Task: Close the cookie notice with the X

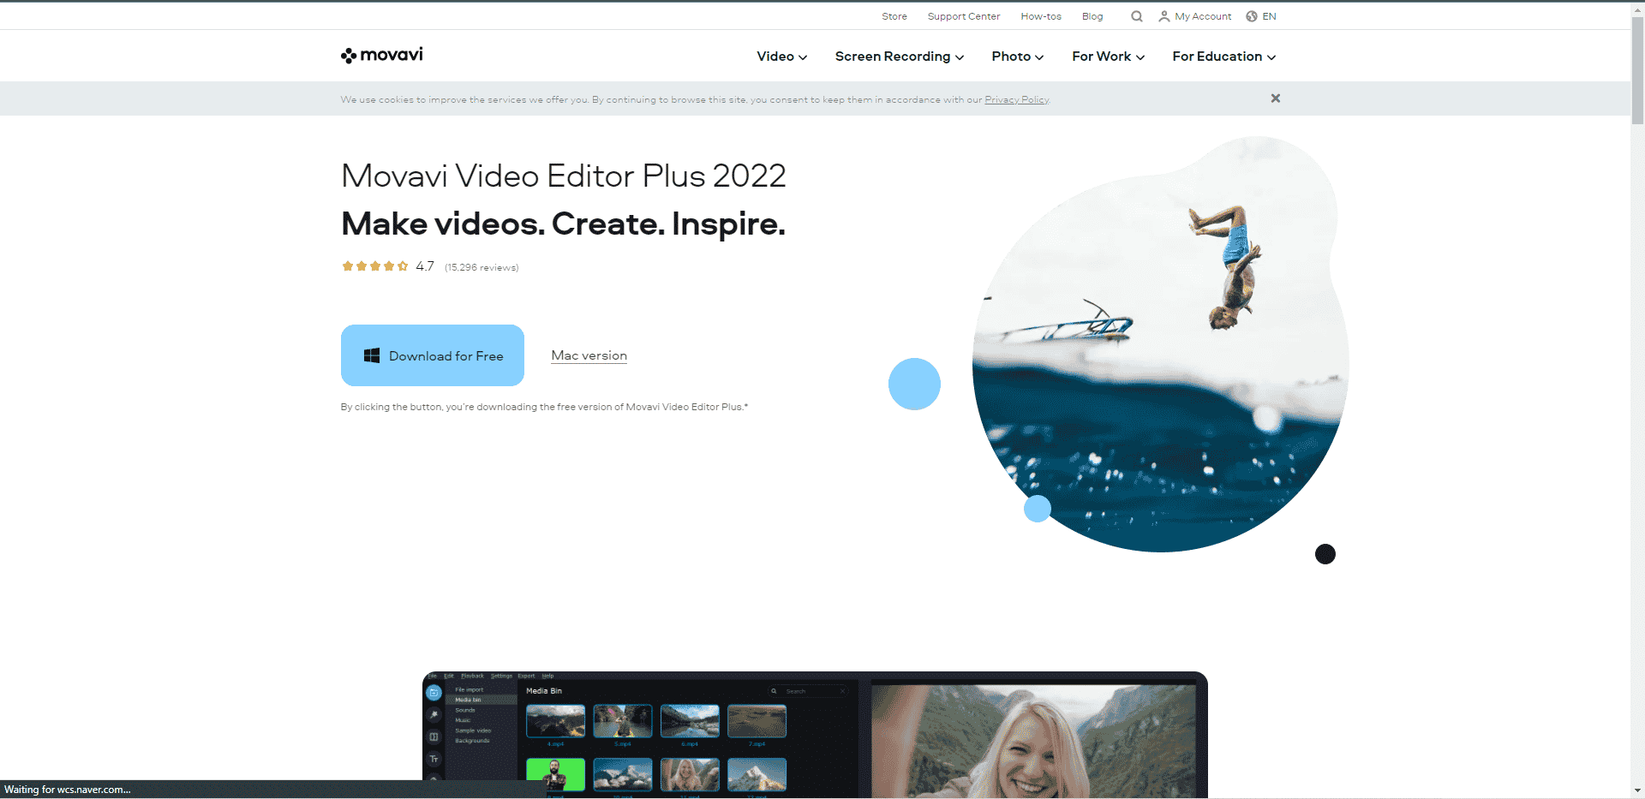Action: tap(1275, 98)
